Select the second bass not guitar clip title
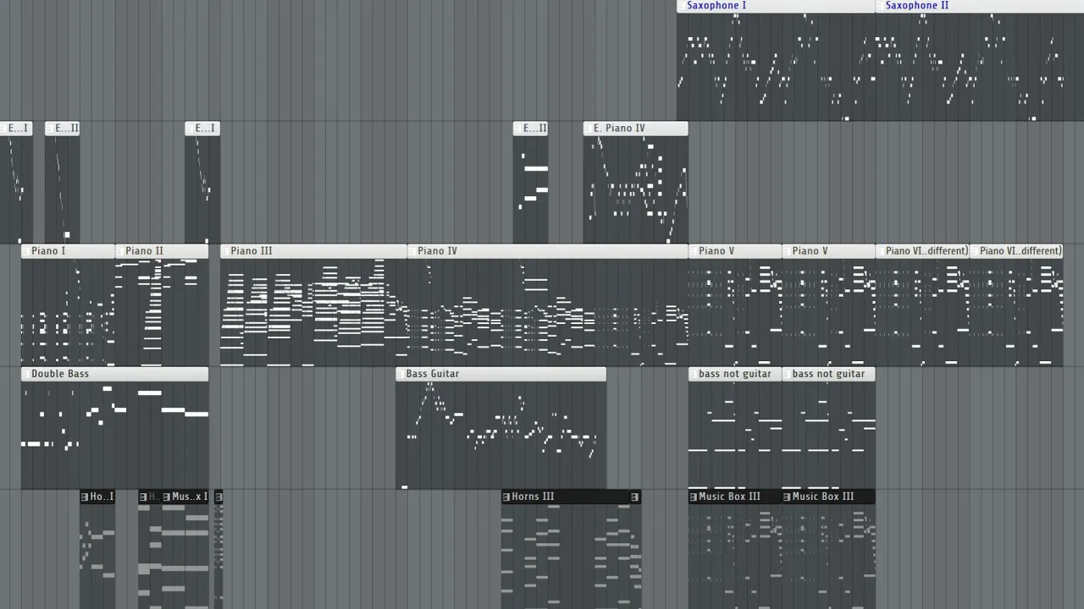1084x609 pixels. (x=829, y=374)
